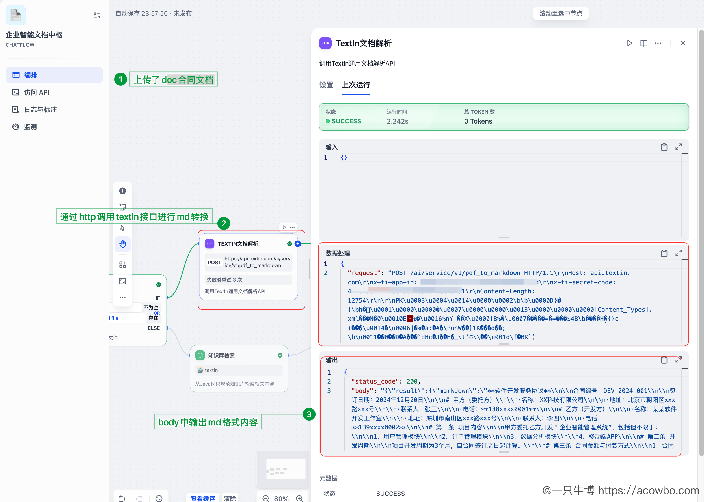Zoom out the canvas with minus magnifier
Screen dimensions: 704x502
click(265, 498)
